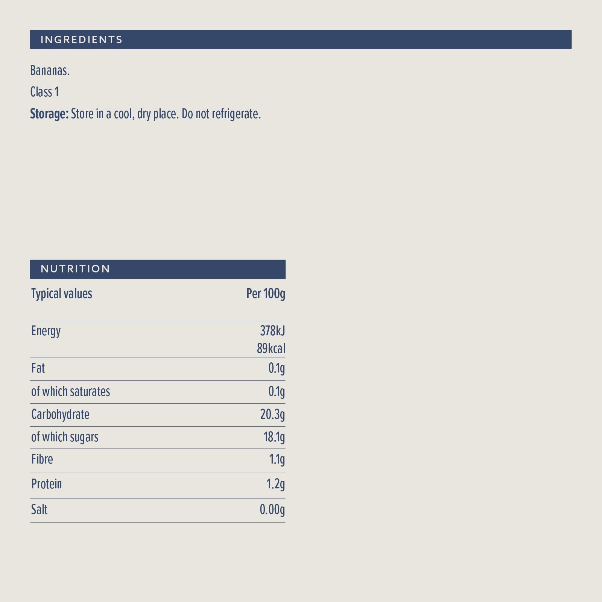Click the 'Per 100g' column heading

(x=266, y=293)
